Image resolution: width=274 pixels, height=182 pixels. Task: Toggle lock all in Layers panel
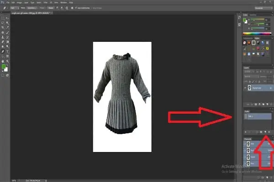[x=259, y=81]
